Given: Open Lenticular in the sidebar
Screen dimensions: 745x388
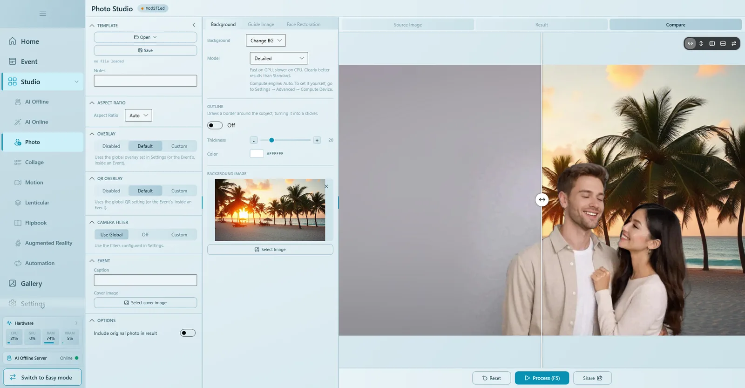Looking at the screenshot, I should click(43, 203).
